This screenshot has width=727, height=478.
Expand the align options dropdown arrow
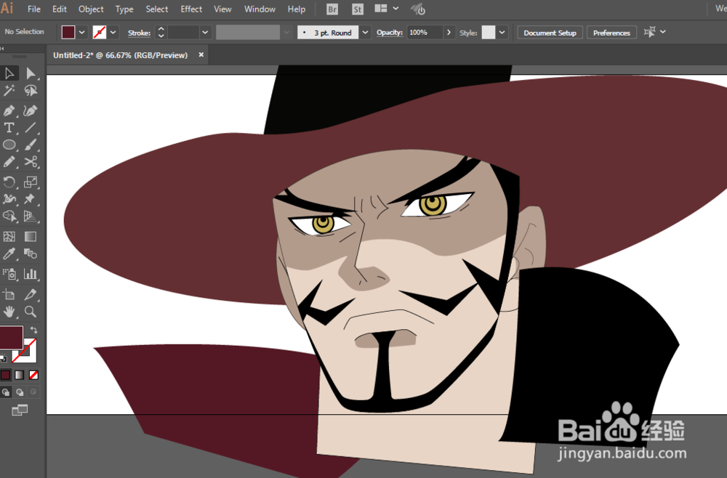click(663, 32)
